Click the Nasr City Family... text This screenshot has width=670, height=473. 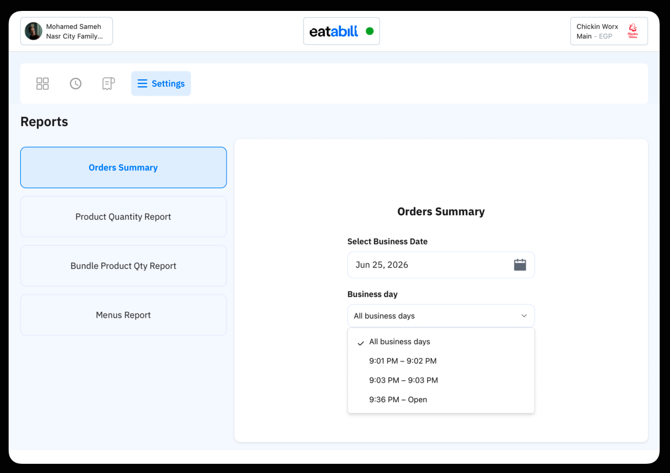(74, 36)
